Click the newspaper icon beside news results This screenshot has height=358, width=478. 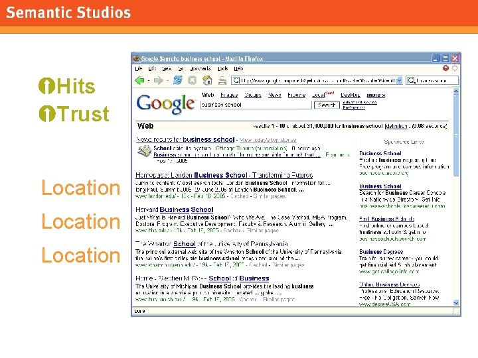pyautogui.click(x=144, y=151)
